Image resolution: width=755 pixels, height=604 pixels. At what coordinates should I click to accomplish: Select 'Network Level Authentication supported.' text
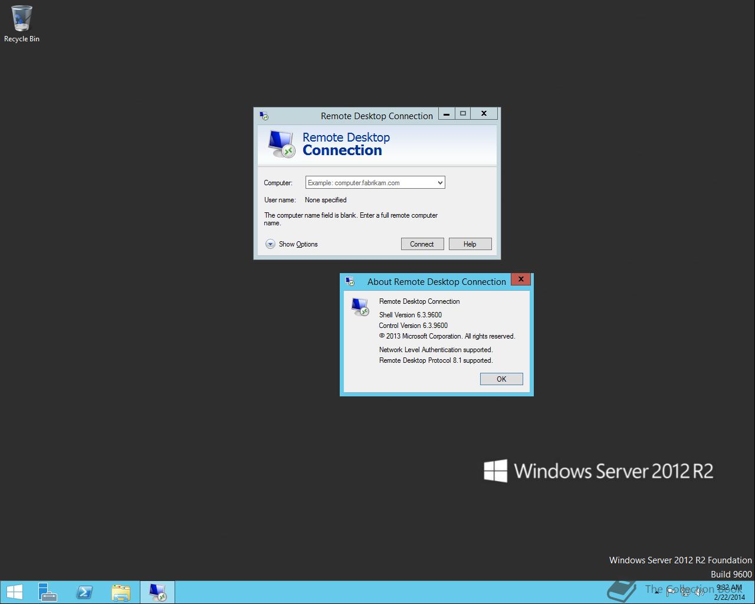tap(436, 350)
